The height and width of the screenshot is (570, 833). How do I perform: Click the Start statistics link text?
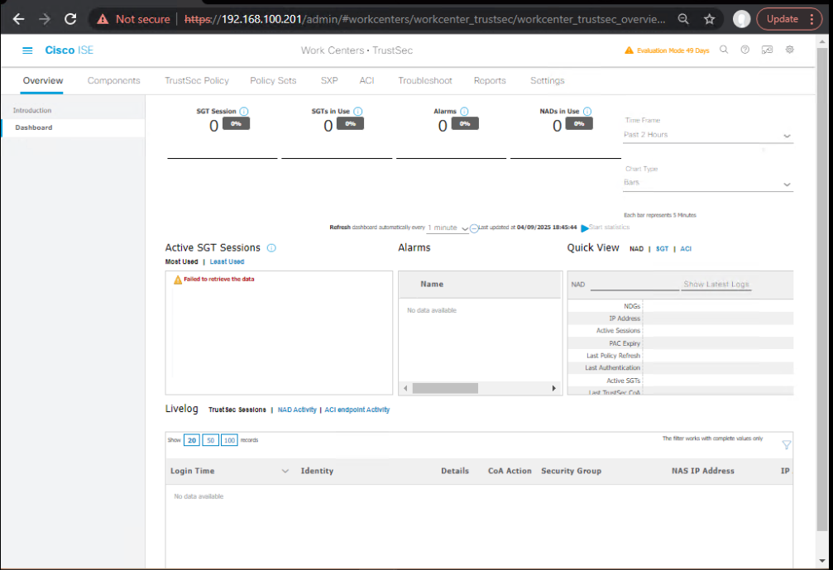(609, 228)
